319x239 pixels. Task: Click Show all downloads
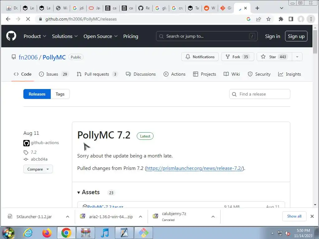click(294, 216)
